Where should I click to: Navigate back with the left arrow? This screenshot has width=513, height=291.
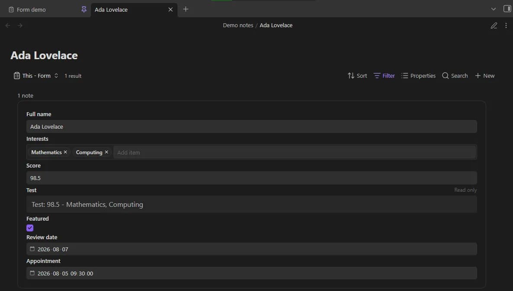click(x=8, y=25)
